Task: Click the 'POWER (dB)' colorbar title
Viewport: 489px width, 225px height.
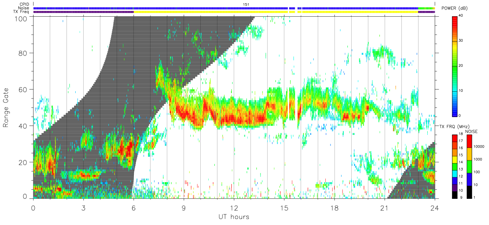Action: [455, 8]
